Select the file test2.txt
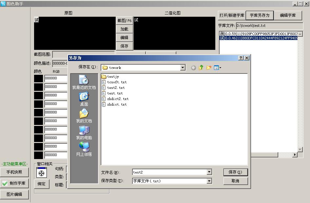This screenshot has width=310, height=203. click(113, 88)
